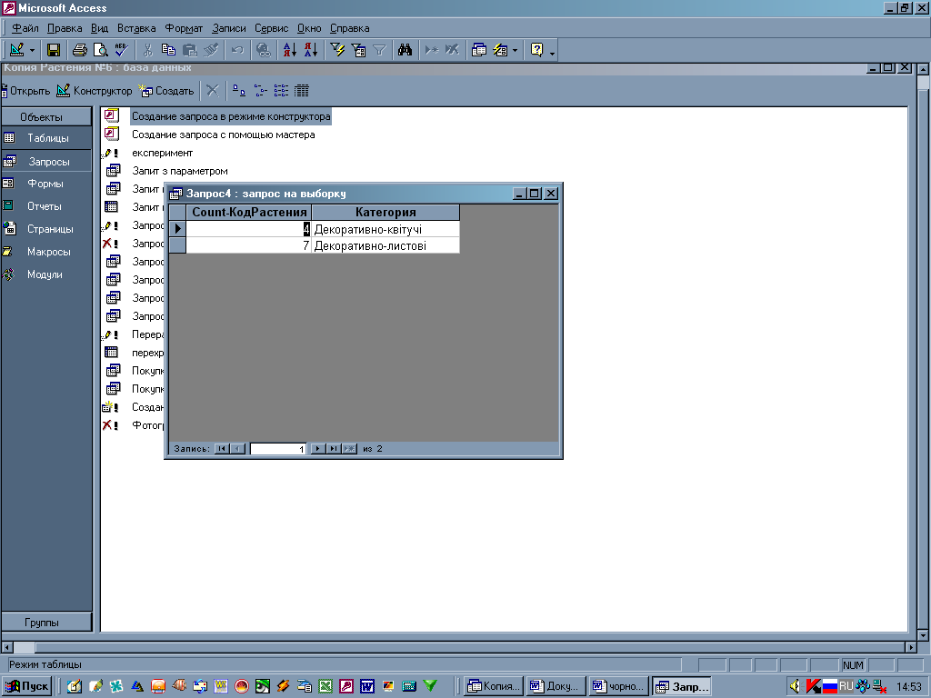Click the Декоративно-листові cell
The width and height of the screenshot is (931, 698).
[385, 245]
